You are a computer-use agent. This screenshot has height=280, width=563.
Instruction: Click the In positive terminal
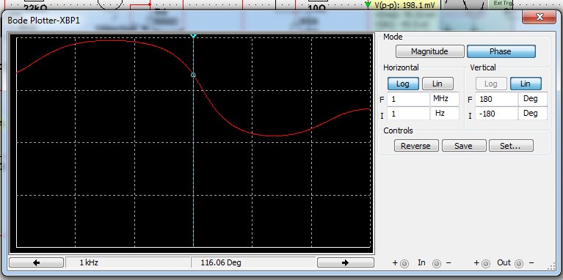pos(404,264)
